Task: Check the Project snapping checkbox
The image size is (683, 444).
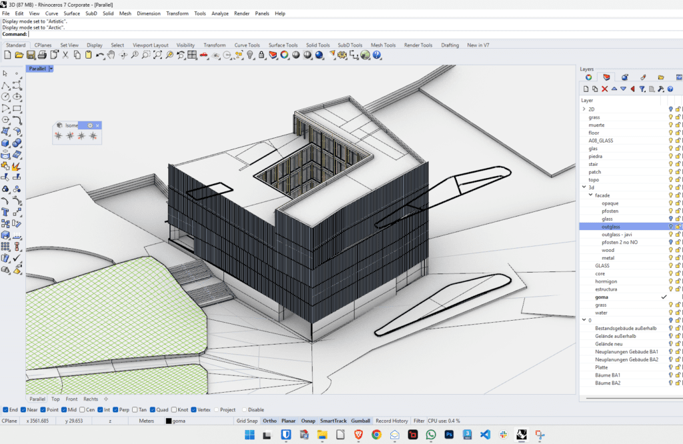Action: [x=216, y=409]
